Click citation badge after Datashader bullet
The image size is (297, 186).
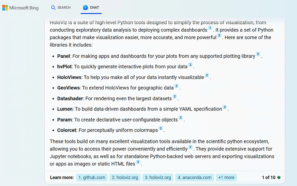click(x=174, y=97)
